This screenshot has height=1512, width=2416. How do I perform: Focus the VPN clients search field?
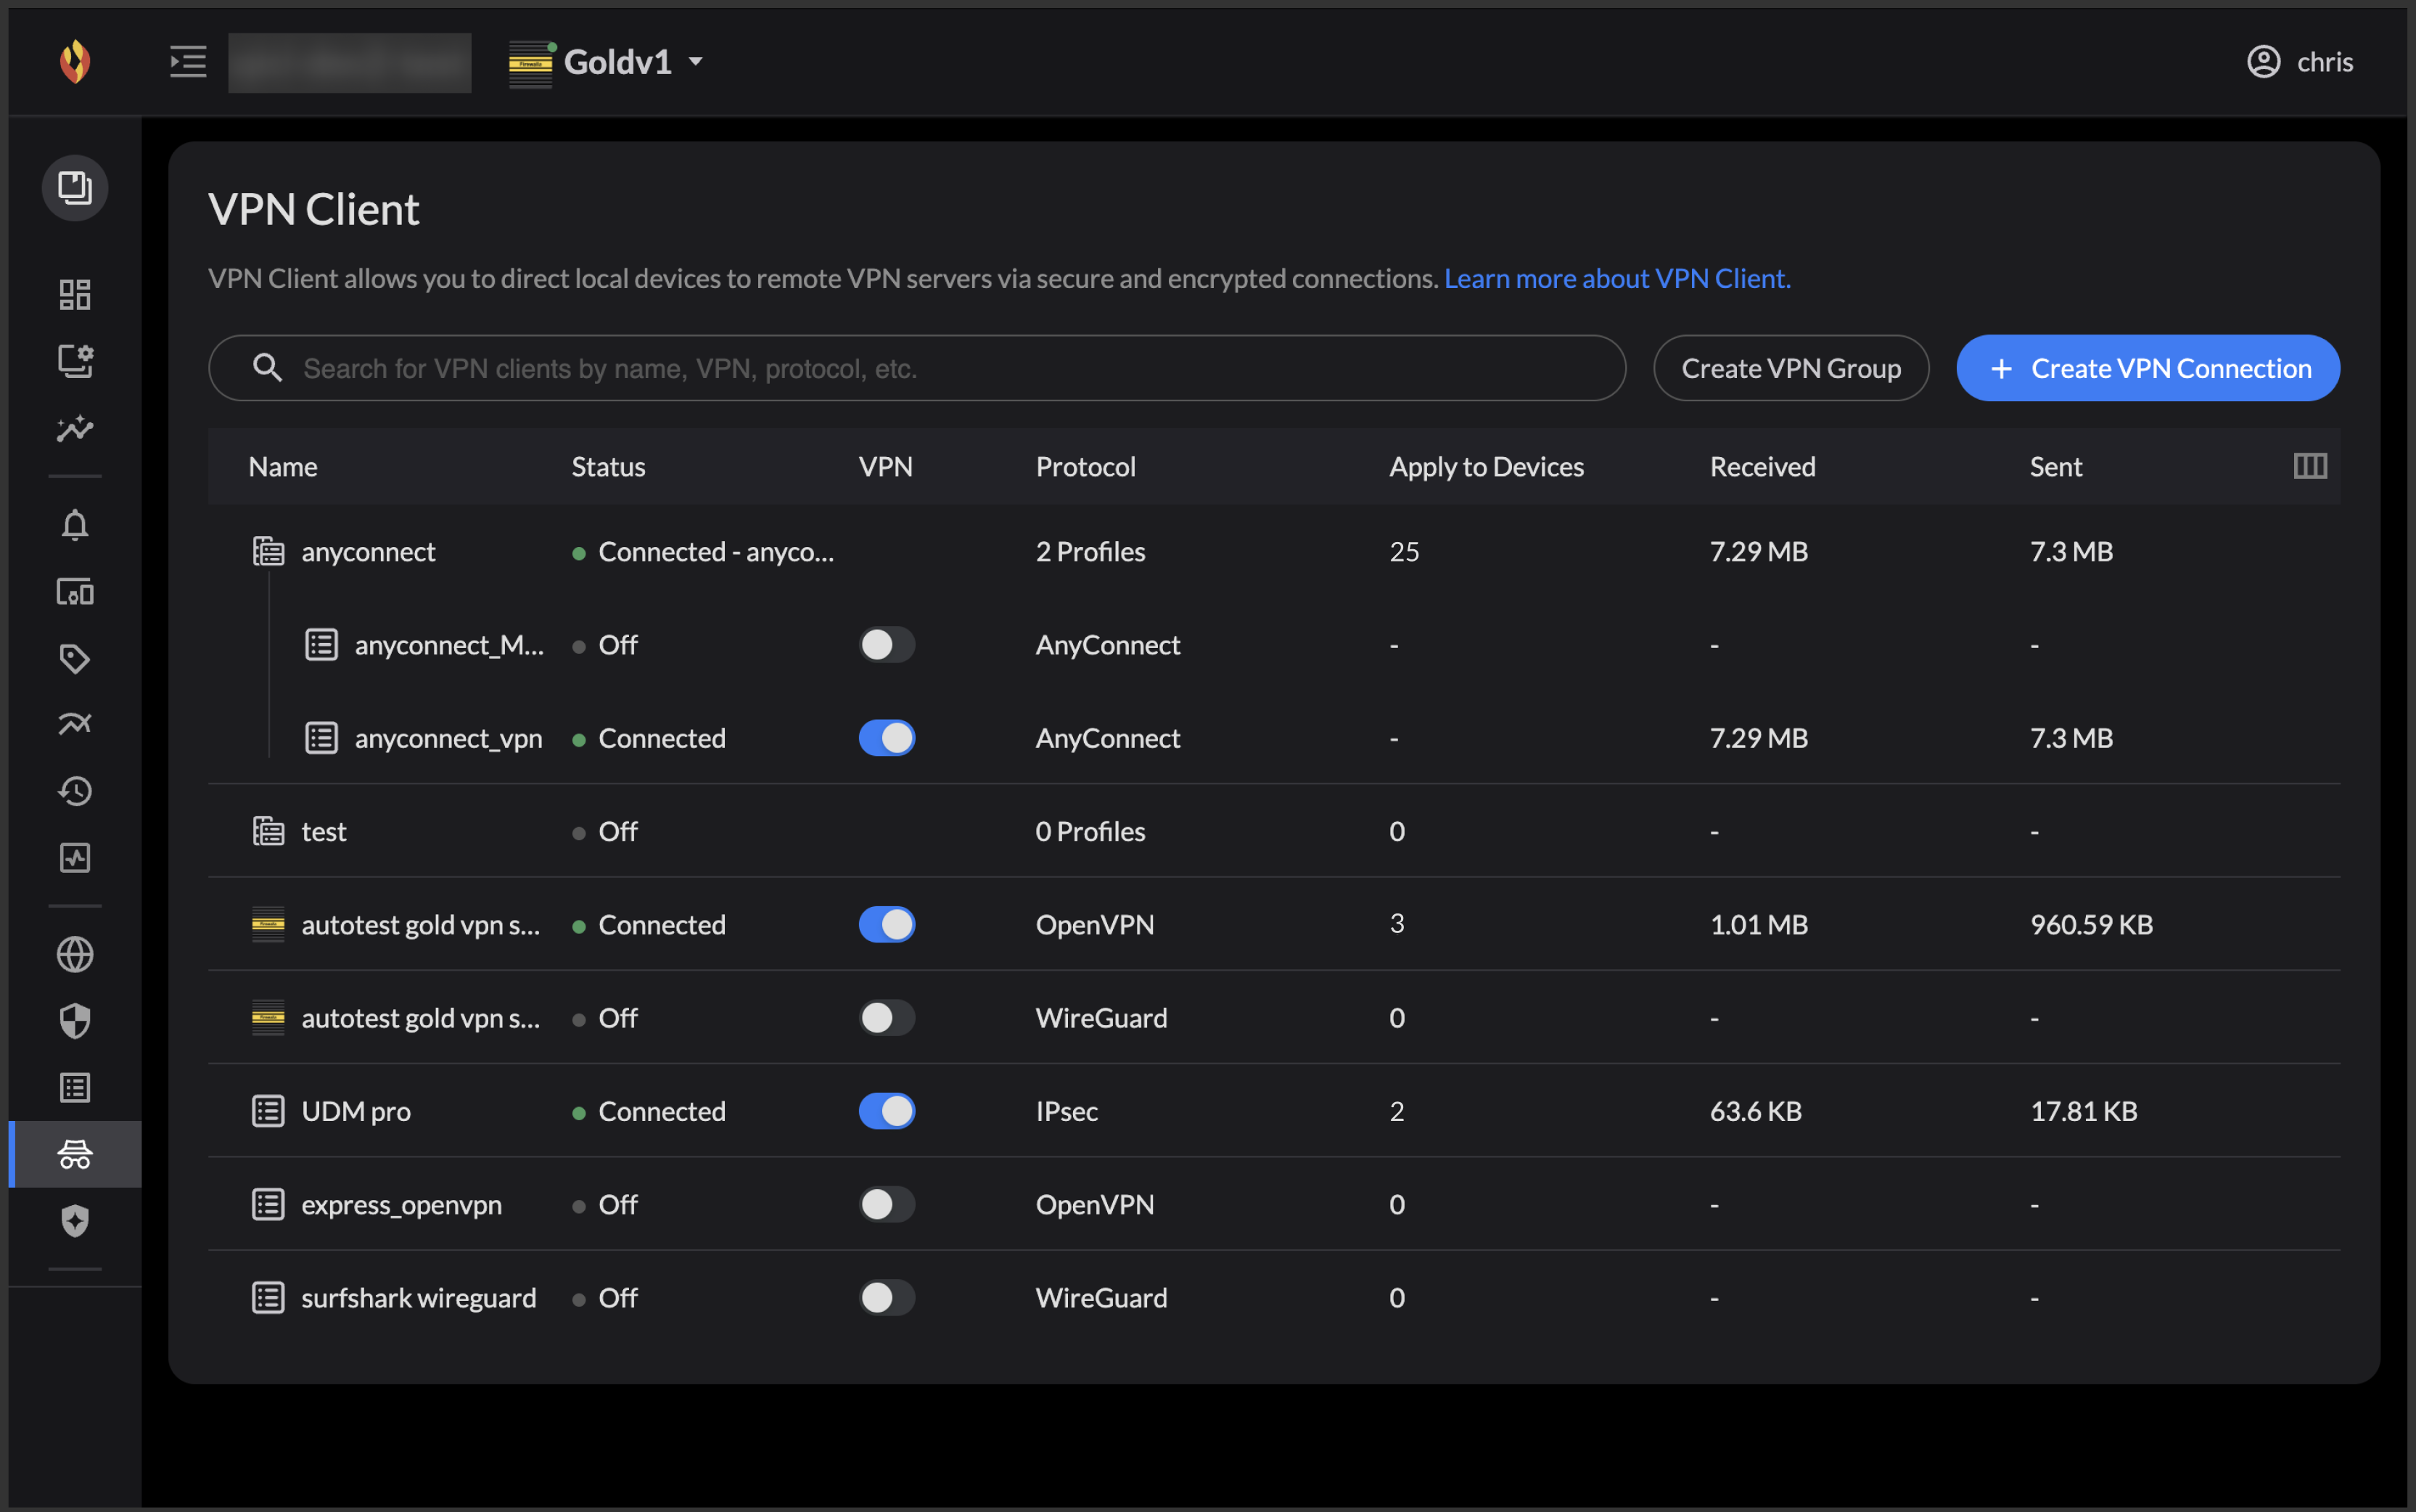(917, 368)
